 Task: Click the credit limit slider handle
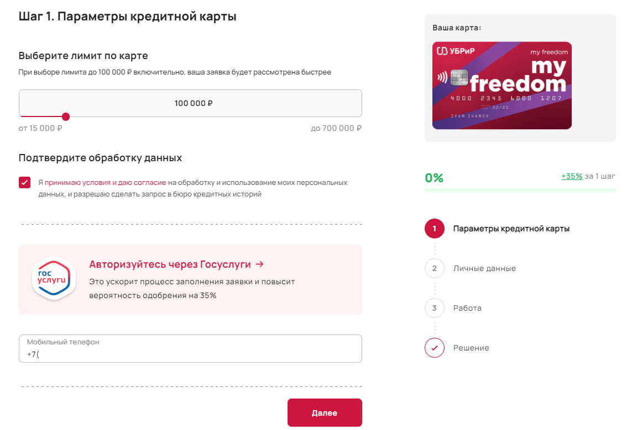66,116
